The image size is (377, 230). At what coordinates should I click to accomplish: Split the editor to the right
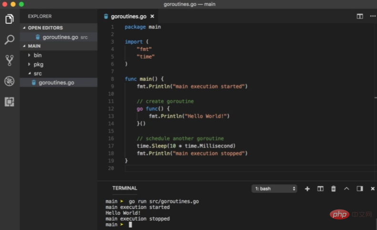pyautogui.click(x=360, y=16)
